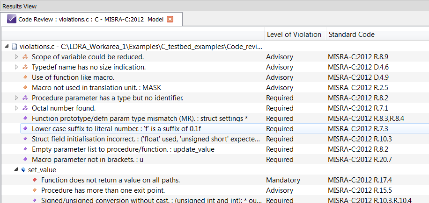Click purple diamond icon for Struct field initialisation
429x203 pixels.
point(25,139)
